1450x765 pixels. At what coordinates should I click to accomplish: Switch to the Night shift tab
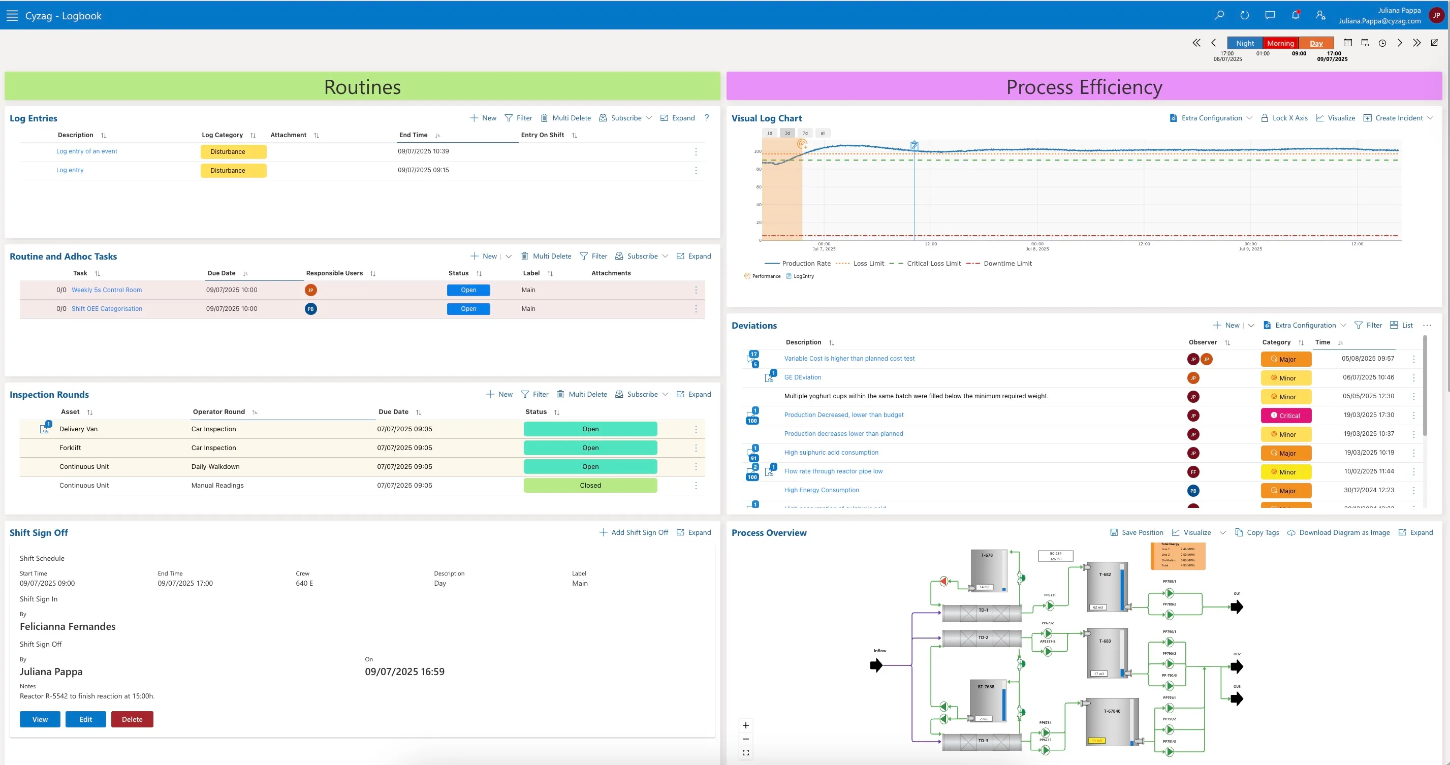[1245, 43]
